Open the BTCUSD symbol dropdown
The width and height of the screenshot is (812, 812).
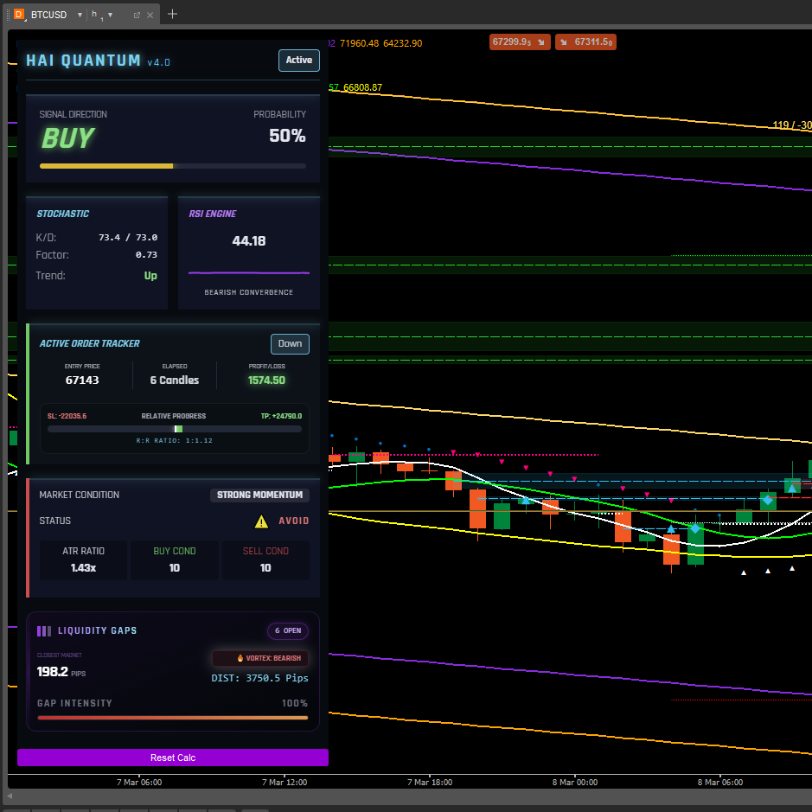coord(80,16)
